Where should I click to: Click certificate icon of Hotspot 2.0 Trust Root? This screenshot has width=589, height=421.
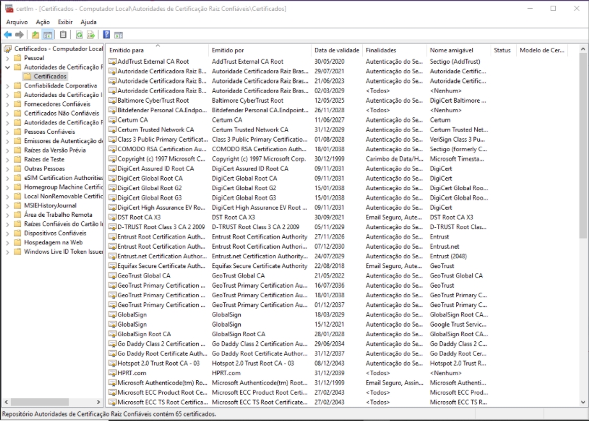point(112,363)
